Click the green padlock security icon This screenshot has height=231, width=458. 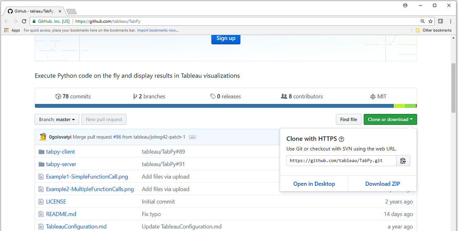[x=34, y=21]
